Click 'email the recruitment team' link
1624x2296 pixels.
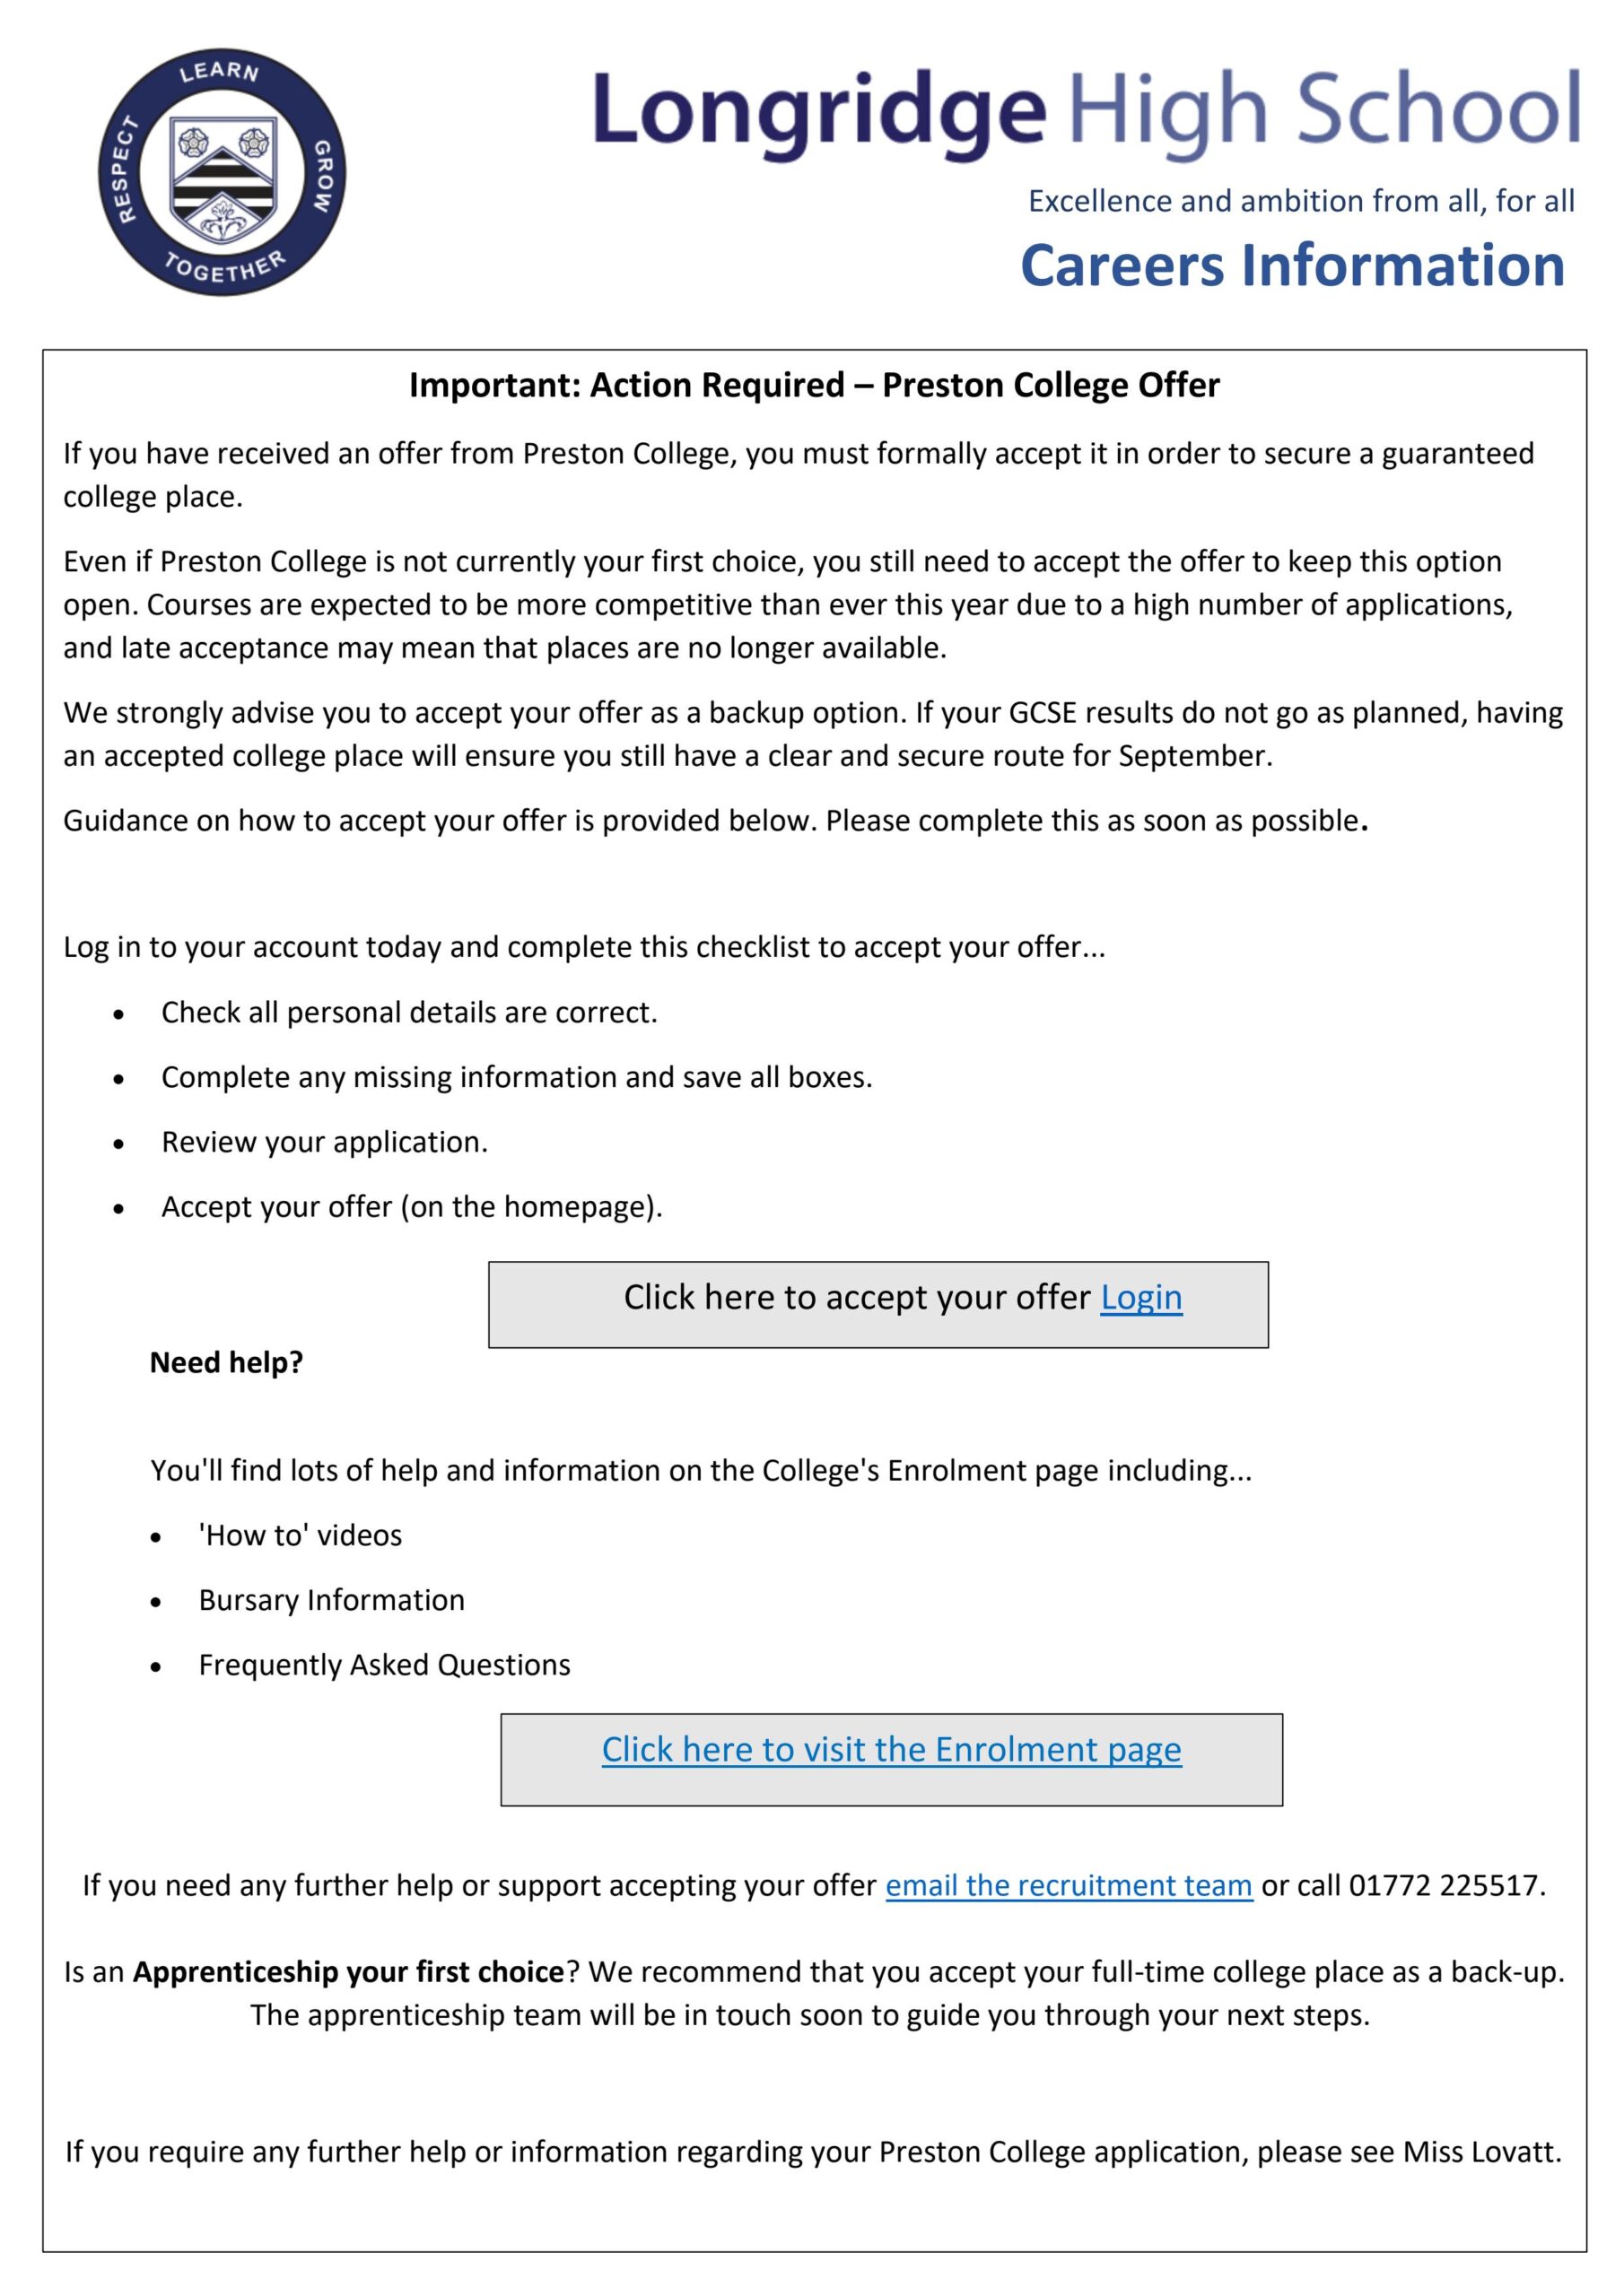coord(1068,1885)
